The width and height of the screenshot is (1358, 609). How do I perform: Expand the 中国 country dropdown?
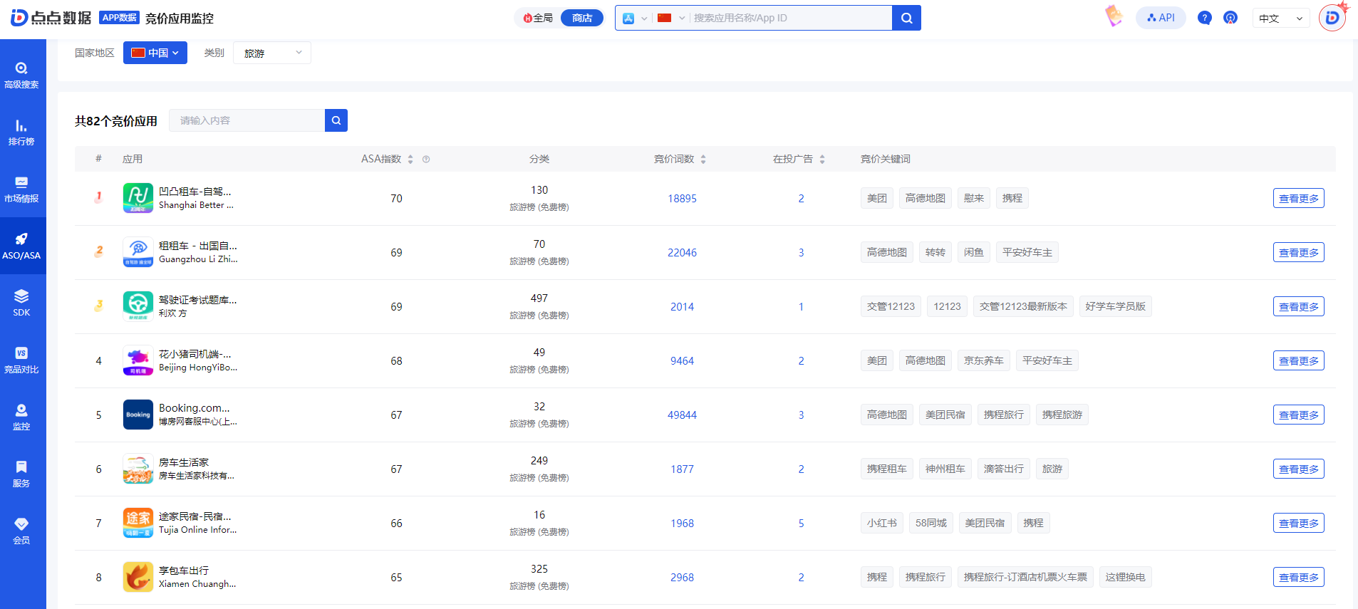pyautogui.click(x=155, y=53)
